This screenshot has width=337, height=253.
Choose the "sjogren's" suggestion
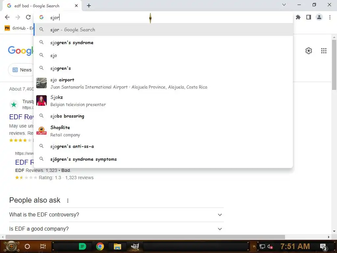(163, 68)
